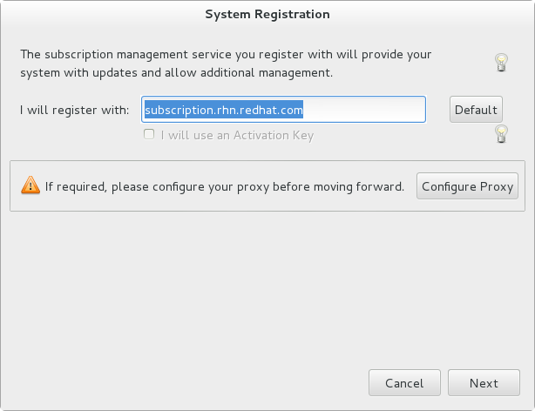535x411 pixels.
Task: Click the highlighted subscription.rhn.redhat.com text
Action: (x=223, y=110)
